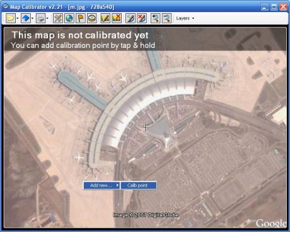Viewport: 290px width, 232px height.
Task: Click the blue save icon
Action: point(26,18)
